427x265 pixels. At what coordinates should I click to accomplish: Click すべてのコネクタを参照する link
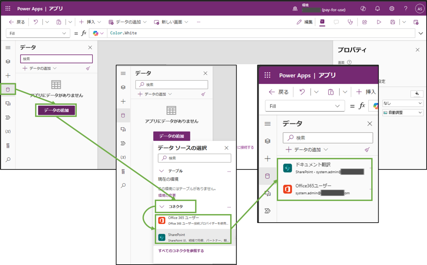[x=181, y=251]
